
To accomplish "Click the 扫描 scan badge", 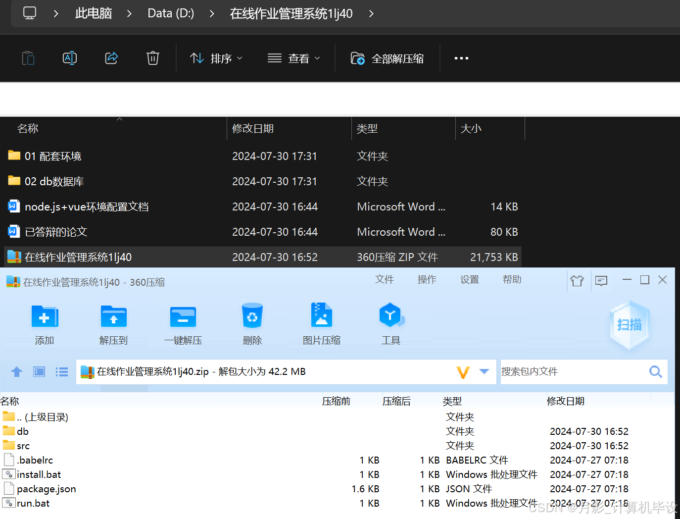I will point(629,324).
